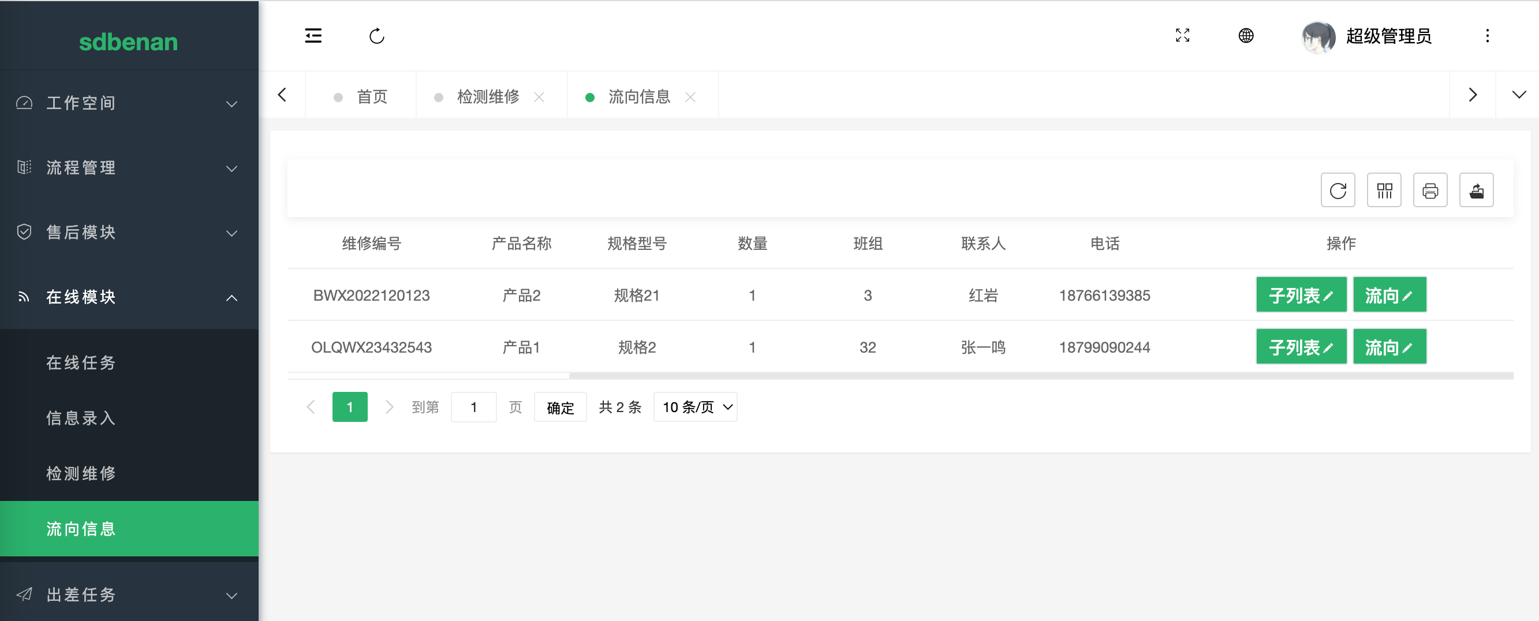Export the table data

coord(1476,190)
